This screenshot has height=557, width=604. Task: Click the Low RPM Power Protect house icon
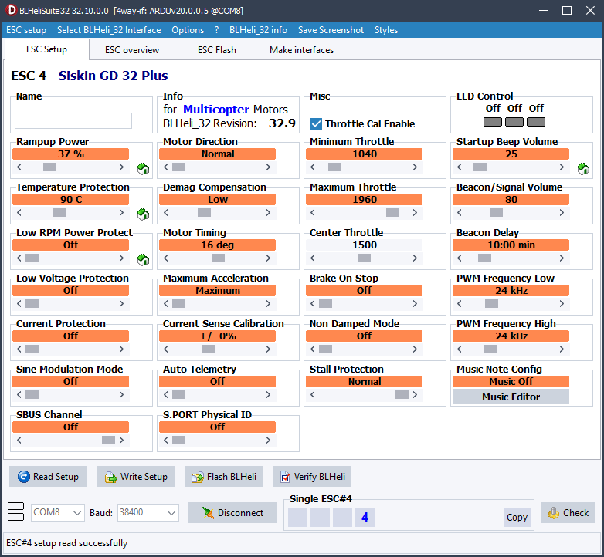(x=144, y=259)
